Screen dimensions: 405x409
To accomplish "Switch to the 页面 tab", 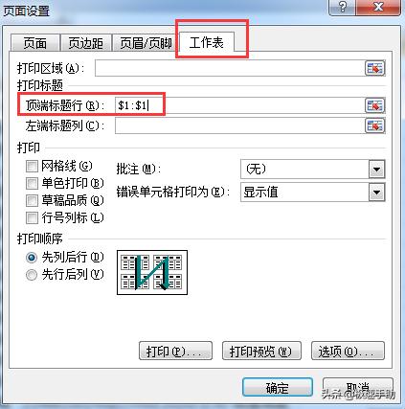I will 35,43.
